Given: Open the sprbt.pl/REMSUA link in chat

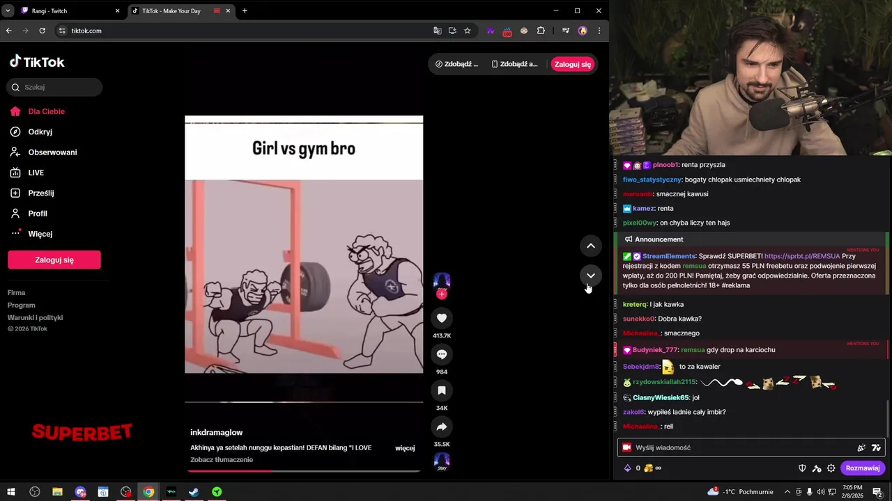Looking at the screenshot, I should tap(802, 256).
